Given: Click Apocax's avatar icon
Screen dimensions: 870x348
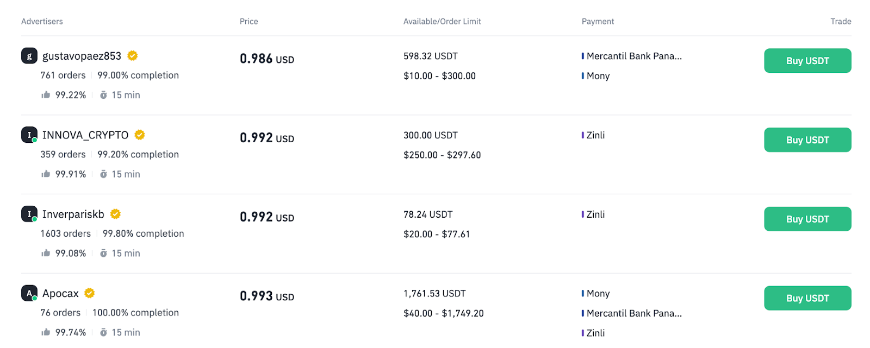Looking at the screenshot, I should 29,293.
